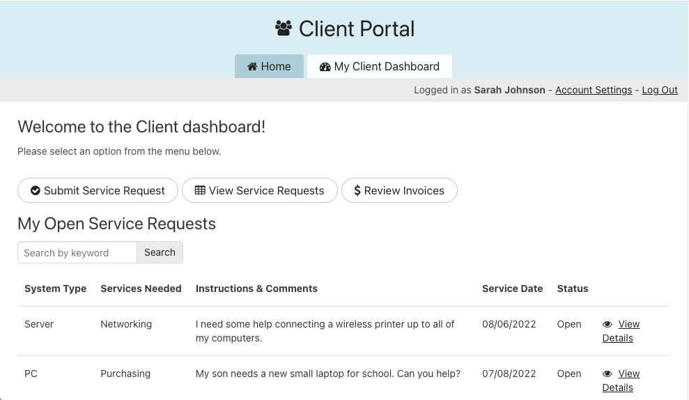The width and height of the screenshot is (689, 400).
Task: Click the house icon on Home tab
Action: [252, 67]
